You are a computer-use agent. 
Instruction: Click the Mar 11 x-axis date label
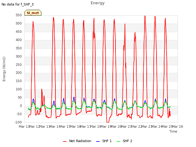tap(24, 126)
